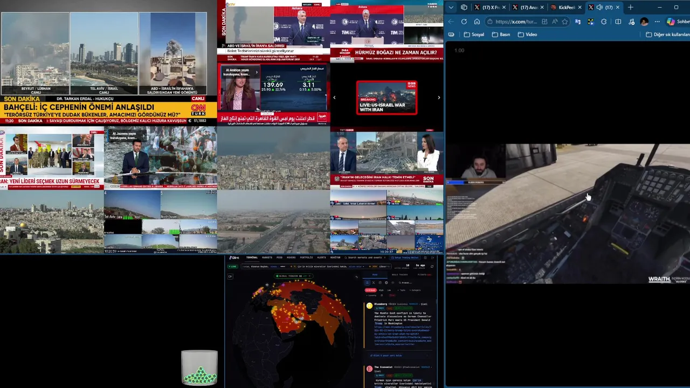Open a new browser tab
The height and width of the screenshot is (388, 690).
tap(630, 8)
